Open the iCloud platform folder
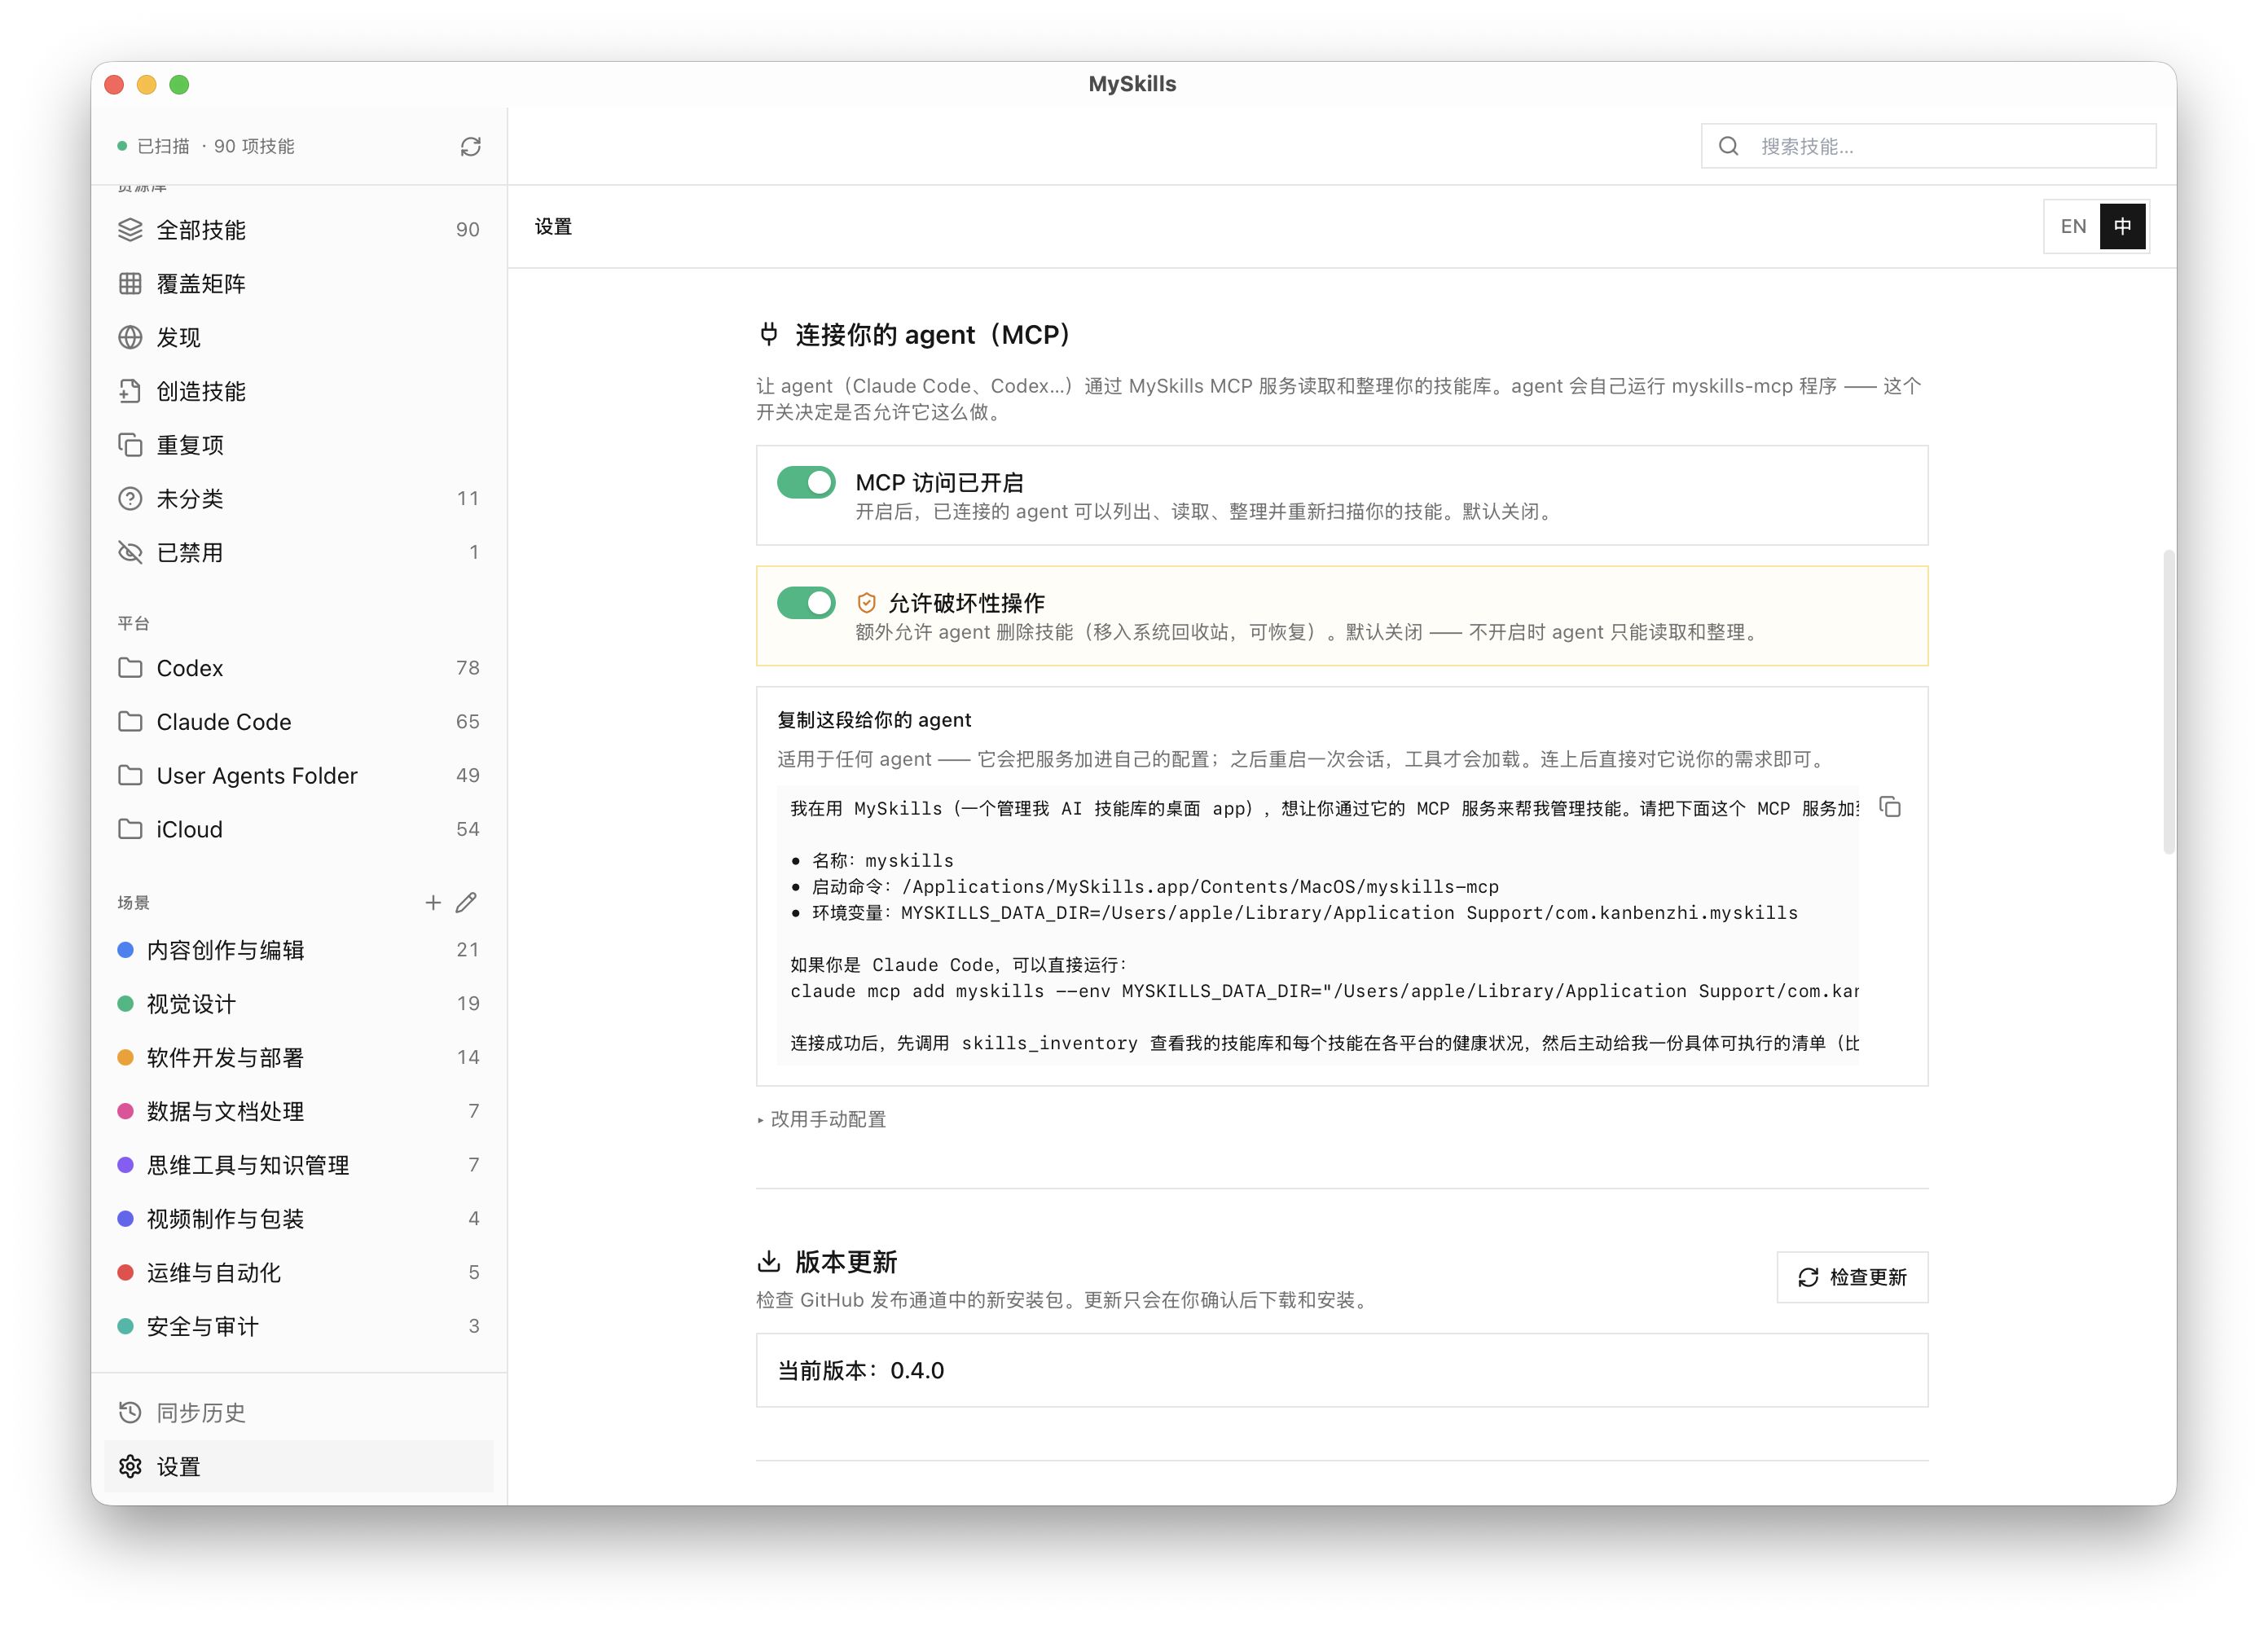The height and width of the screenshot is (1626, 2268). [298, 830]
